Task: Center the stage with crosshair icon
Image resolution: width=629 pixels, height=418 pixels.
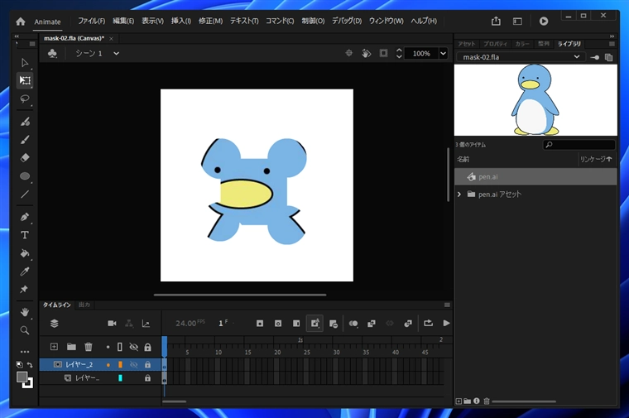Action: tap(349, 53)
